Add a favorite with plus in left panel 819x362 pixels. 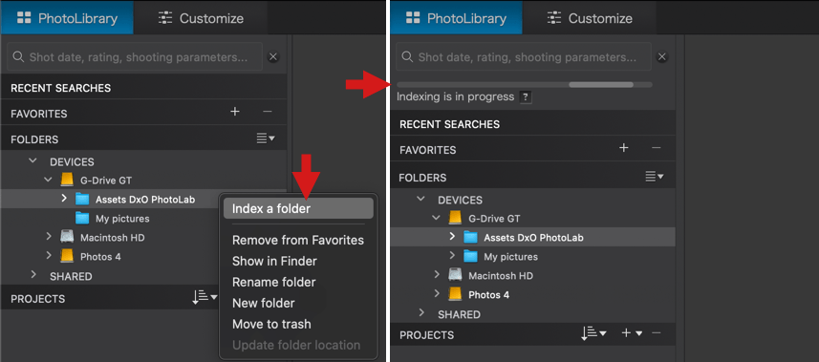(x=235, y=111)
